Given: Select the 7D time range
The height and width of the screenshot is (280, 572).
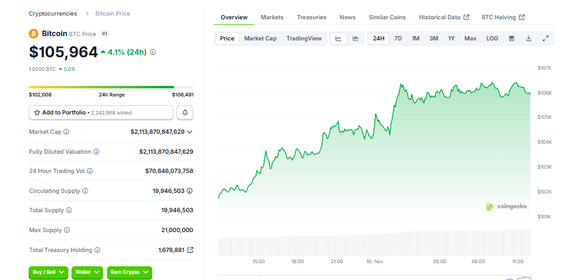Looking at the screenshot, I should tap(398, 39).
